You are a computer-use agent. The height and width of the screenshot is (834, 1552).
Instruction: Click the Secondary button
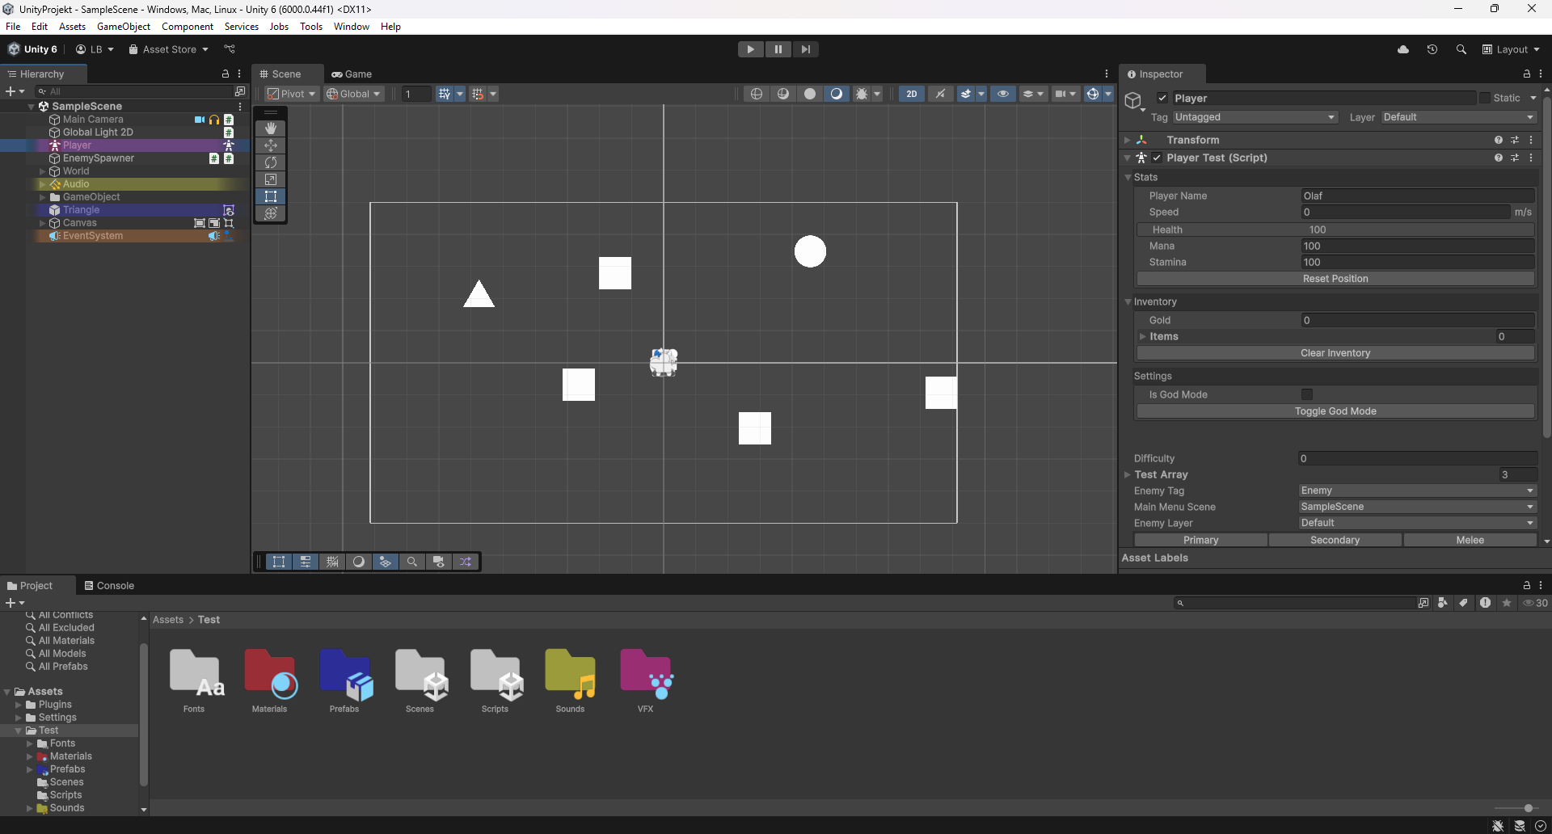[1335, 540]
